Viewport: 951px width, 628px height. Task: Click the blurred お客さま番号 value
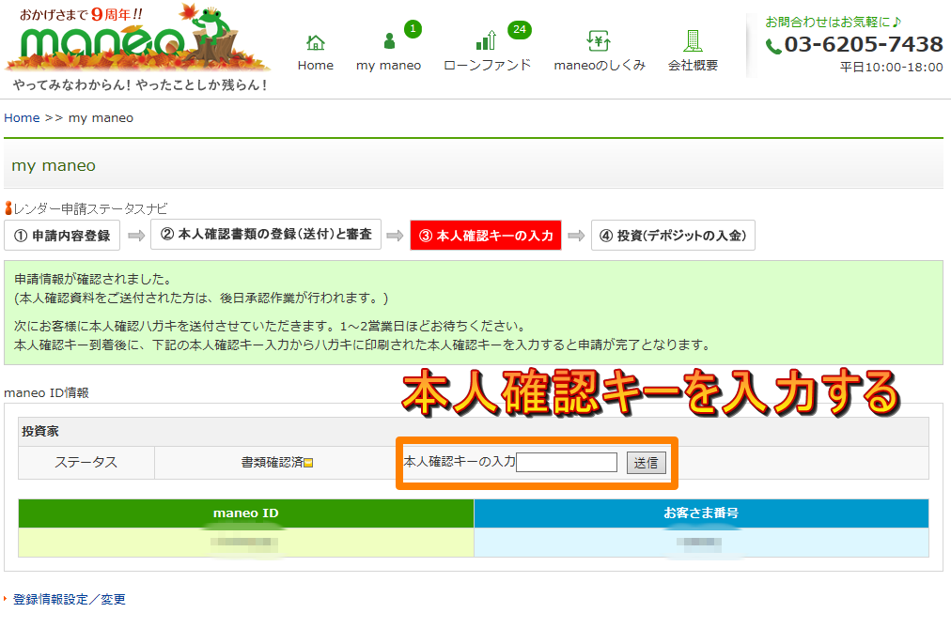coord(699,542)
